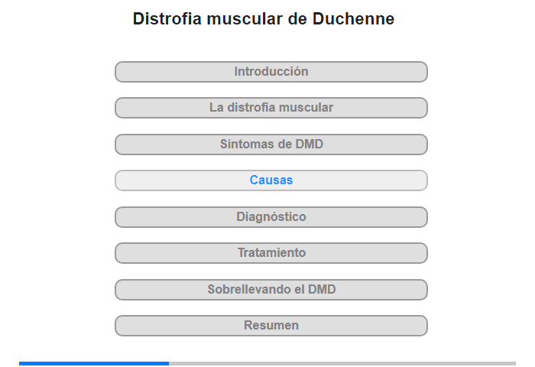
Task: Open the Introducción section
Action: coord(271,72)
